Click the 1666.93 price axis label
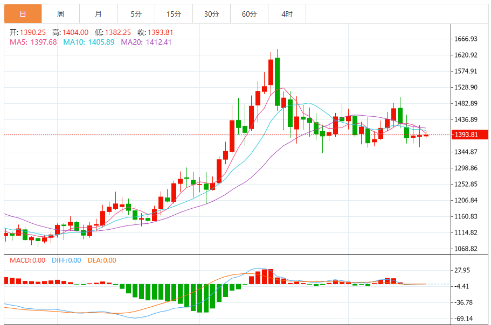 tap(466, 39)
